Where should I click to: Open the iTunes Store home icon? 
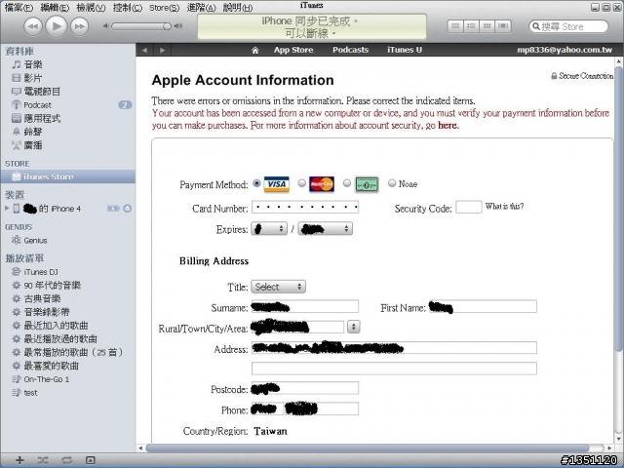(x=255, y=50)
